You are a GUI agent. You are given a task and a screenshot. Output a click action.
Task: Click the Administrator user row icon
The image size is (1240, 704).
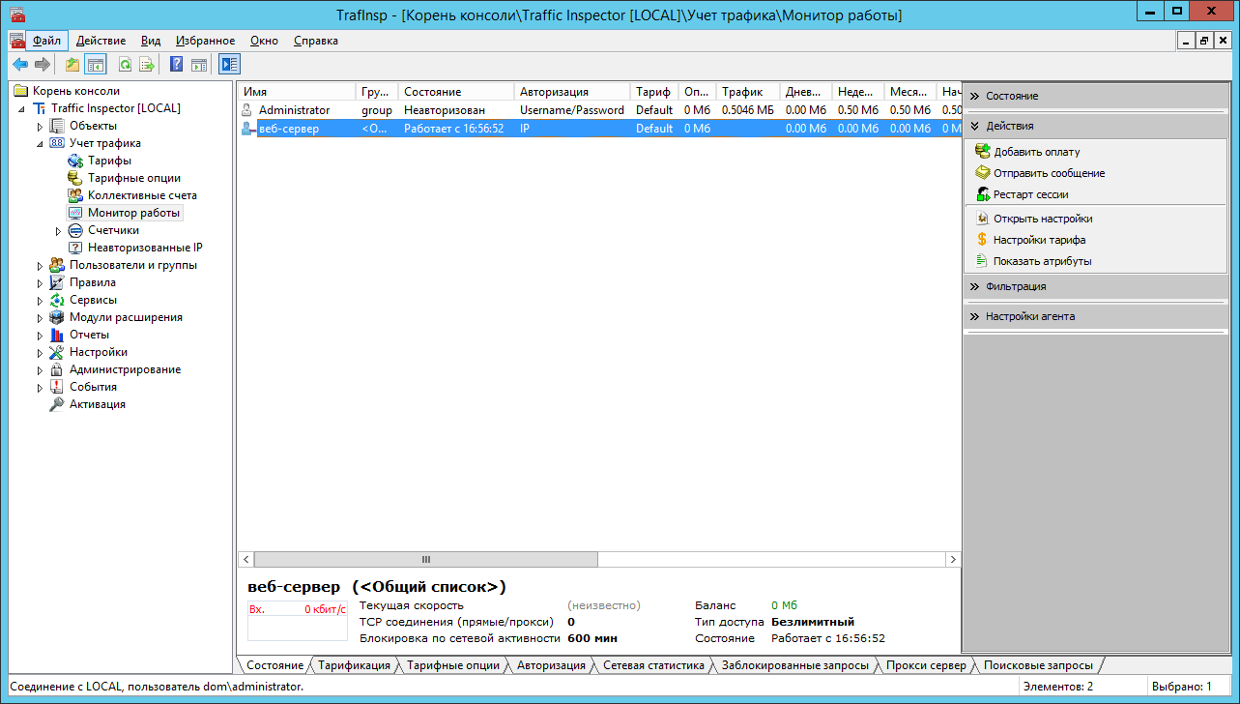[247, 110]
